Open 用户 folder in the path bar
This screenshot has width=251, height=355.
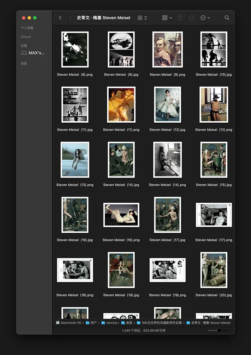pos(91,323)
